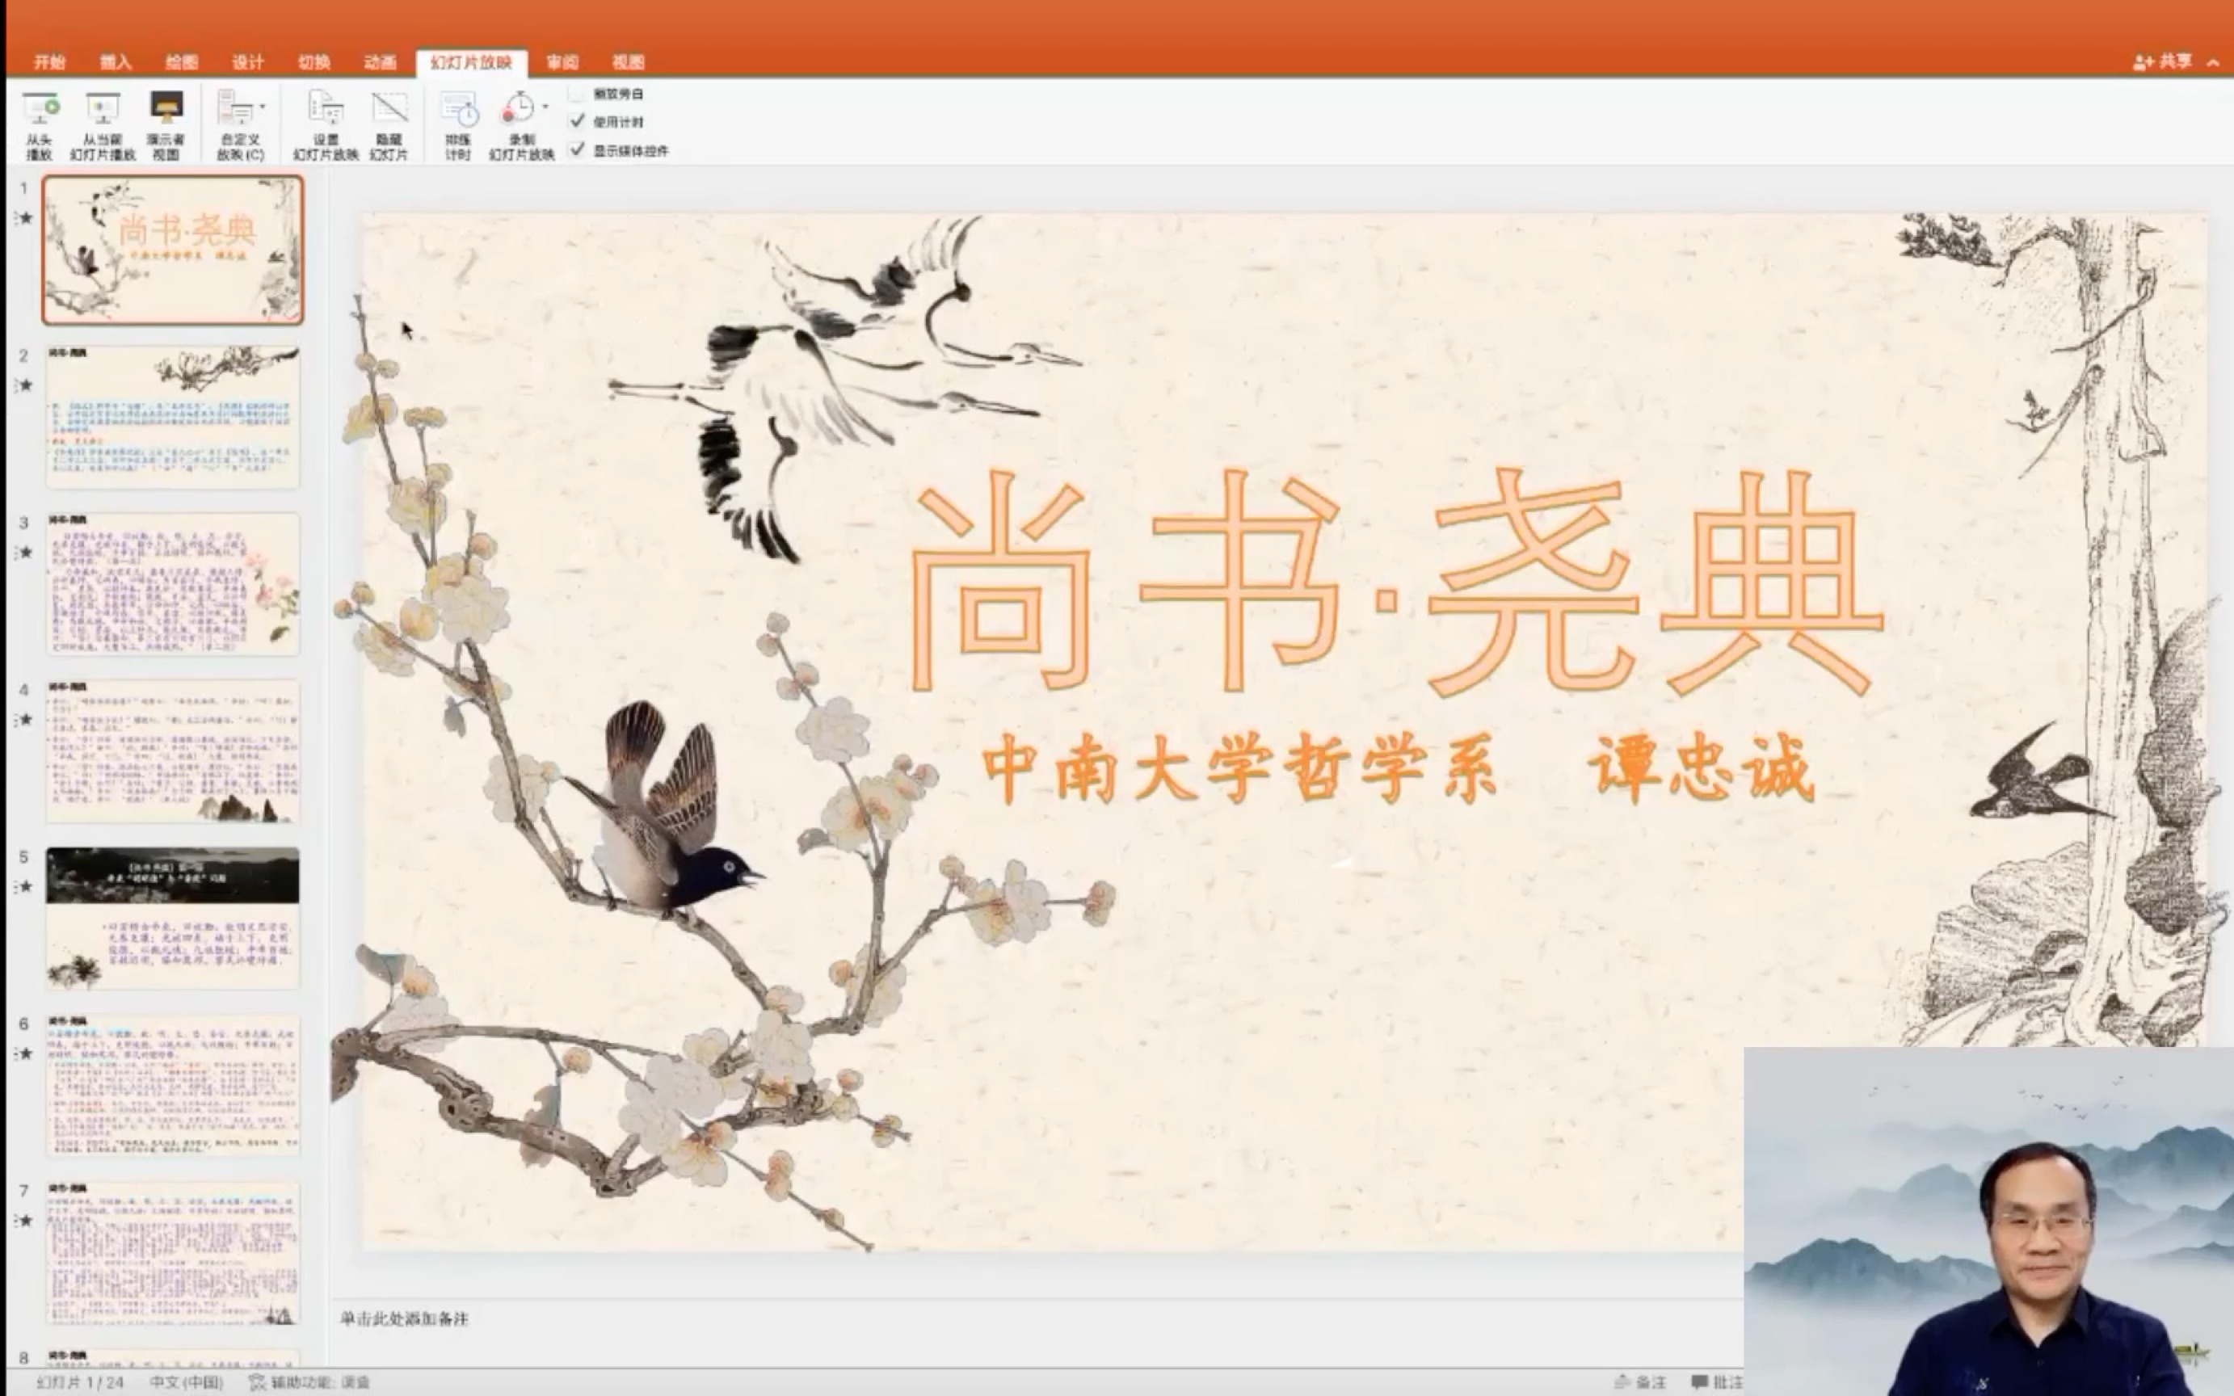Click animation star beside slide 7
This screenshot has width=2234, height=1396.
click(26, 1221)
